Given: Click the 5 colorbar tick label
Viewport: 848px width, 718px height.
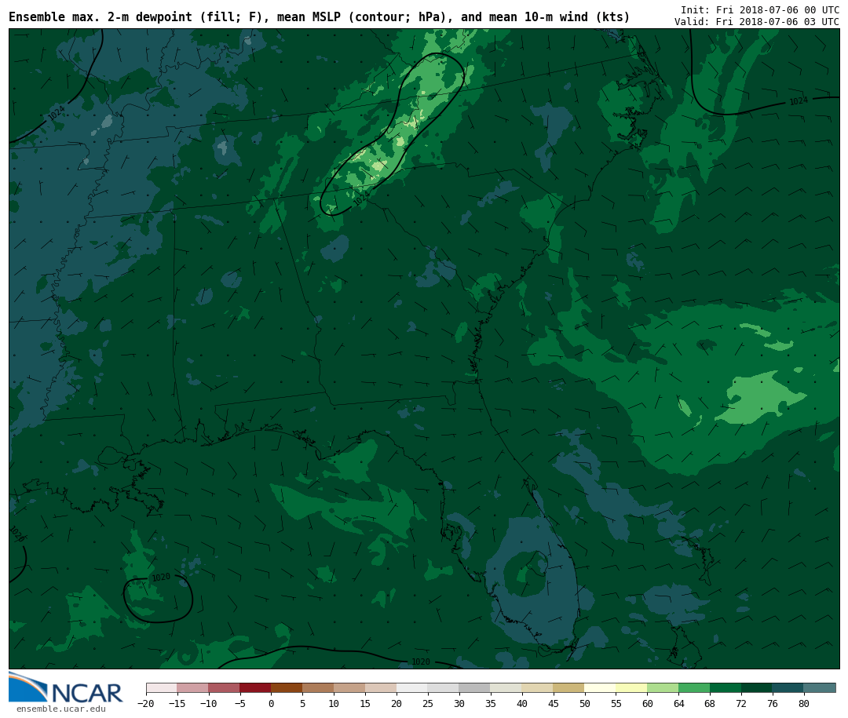Looking at the screenshot, I should 302,703.
